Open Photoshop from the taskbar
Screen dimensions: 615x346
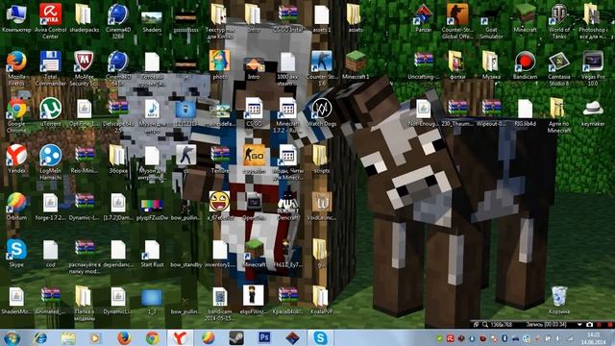[264, 337]
